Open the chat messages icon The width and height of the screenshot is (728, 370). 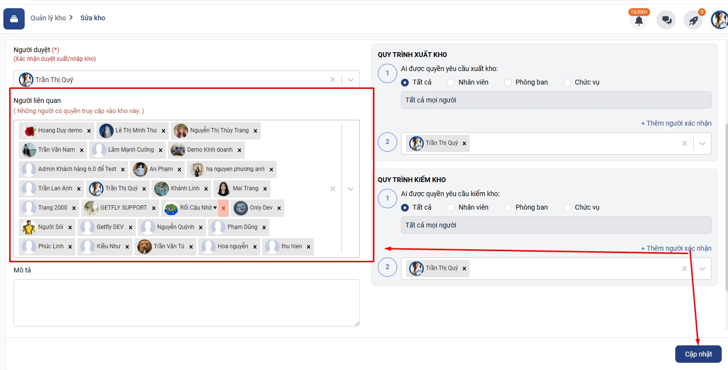pos(666,20)
